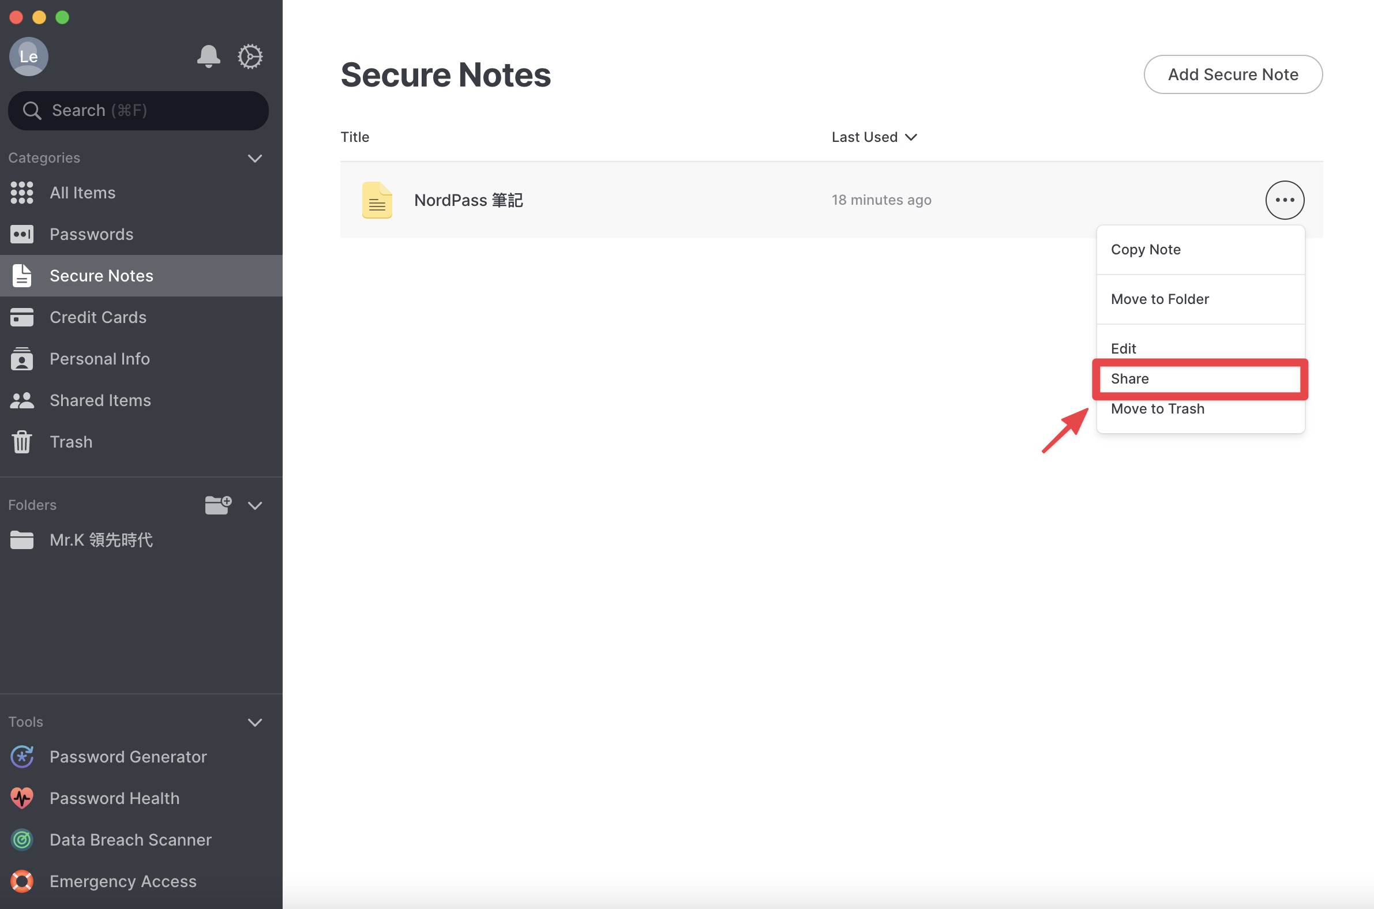The width and height of the screenshot is (1374, 909).
Task: Choose Move to Folder in the menu
Action: pos(1200,299)
